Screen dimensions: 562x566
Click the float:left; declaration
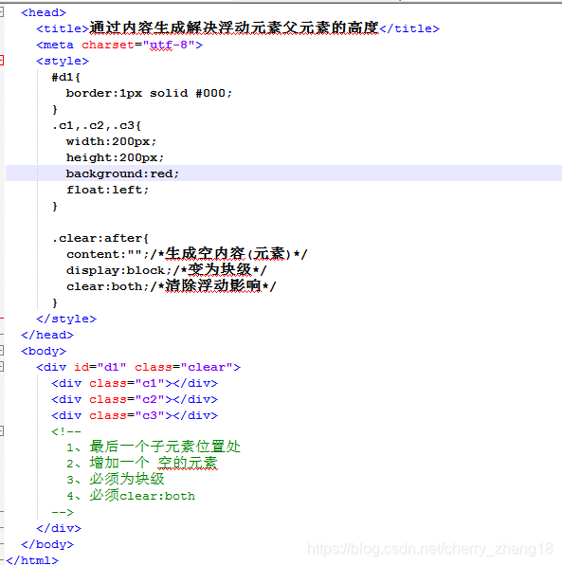point(107,190)
